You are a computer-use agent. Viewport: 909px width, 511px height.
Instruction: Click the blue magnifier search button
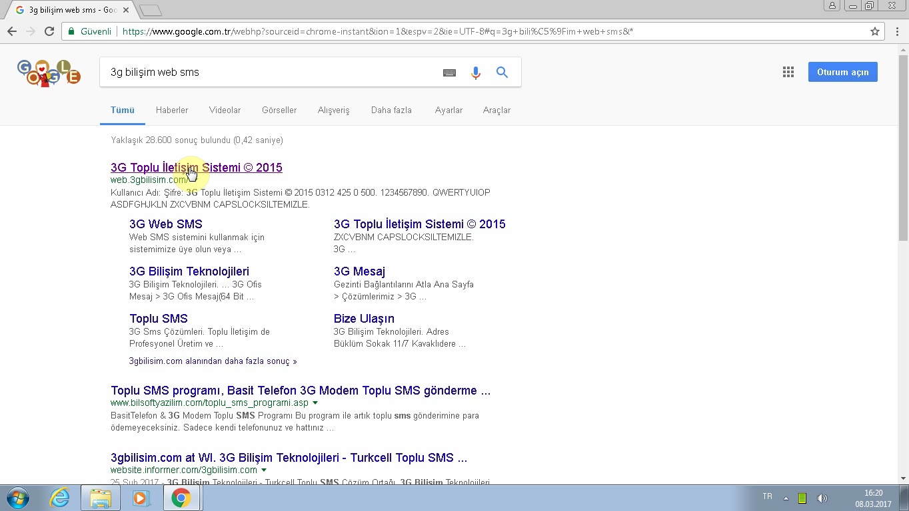(x=502, y=72)
